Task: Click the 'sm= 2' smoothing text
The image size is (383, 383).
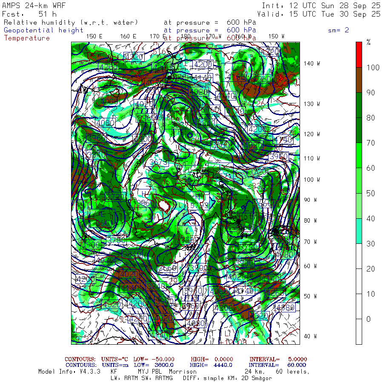Action: click(x=338, y=30)
